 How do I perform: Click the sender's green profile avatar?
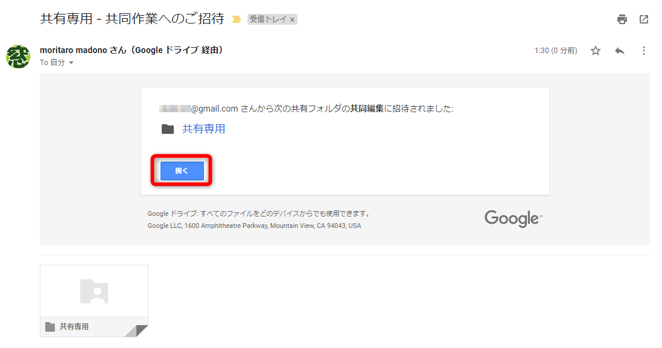(x=18, y=56)
